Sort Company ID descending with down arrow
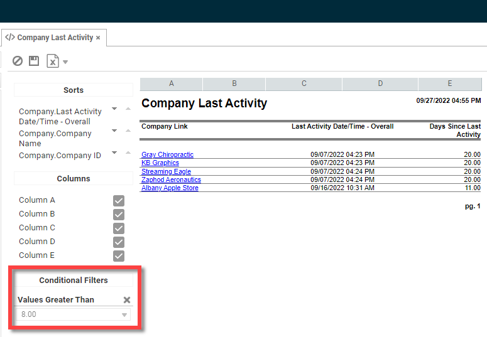 (x=114, y=152)
